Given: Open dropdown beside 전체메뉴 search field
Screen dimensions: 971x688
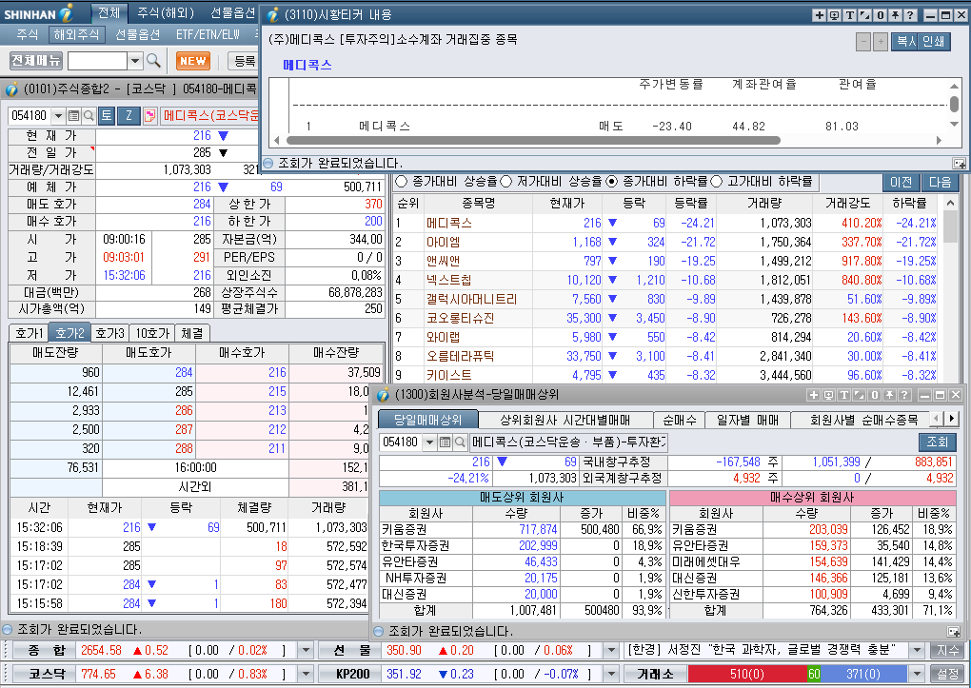Looking at the screenshot, I should click(135, 61).
